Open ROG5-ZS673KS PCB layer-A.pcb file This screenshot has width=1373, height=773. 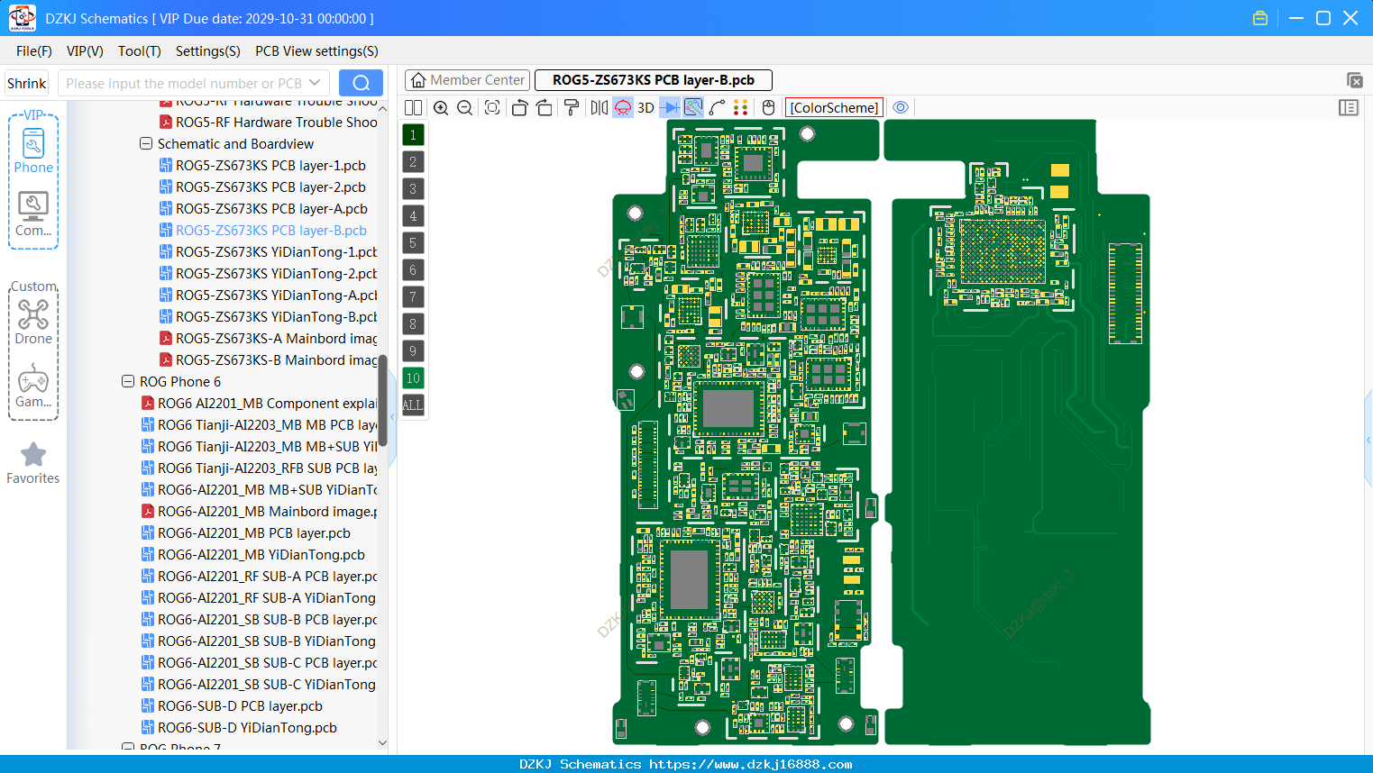pyautogui.click(x=271, y=208)
